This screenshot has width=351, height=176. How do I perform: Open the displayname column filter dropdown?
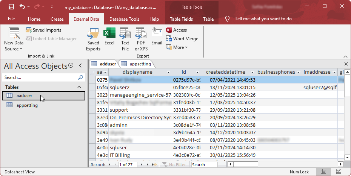coord(169,72)
